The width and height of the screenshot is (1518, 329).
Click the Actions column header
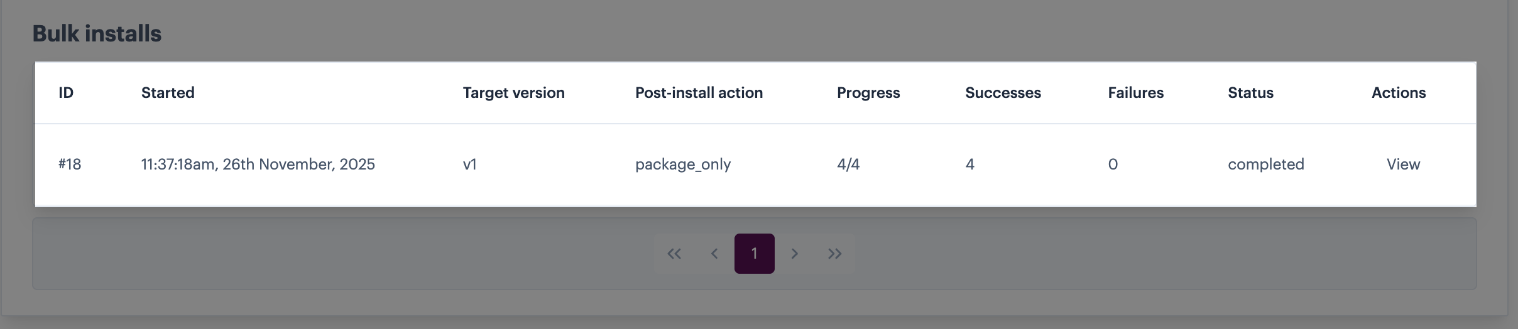tap(1399, 93)
